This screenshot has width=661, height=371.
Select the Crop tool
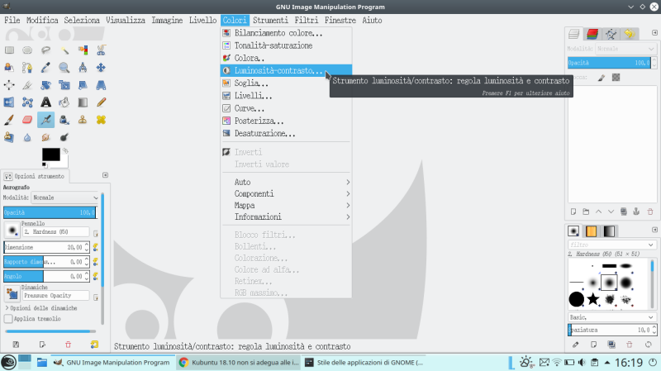[27, 85]
